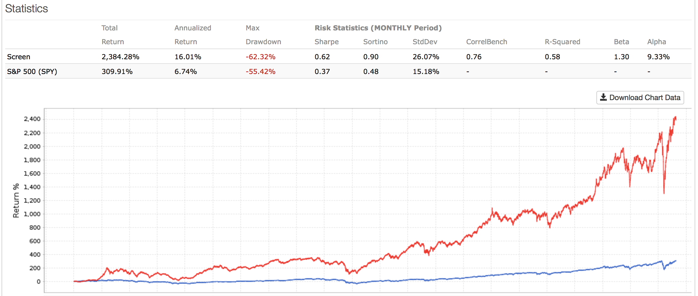The image size is (698, 296).
Task: Click the 2,400 y-axis tick label
Action: (32, 119)
